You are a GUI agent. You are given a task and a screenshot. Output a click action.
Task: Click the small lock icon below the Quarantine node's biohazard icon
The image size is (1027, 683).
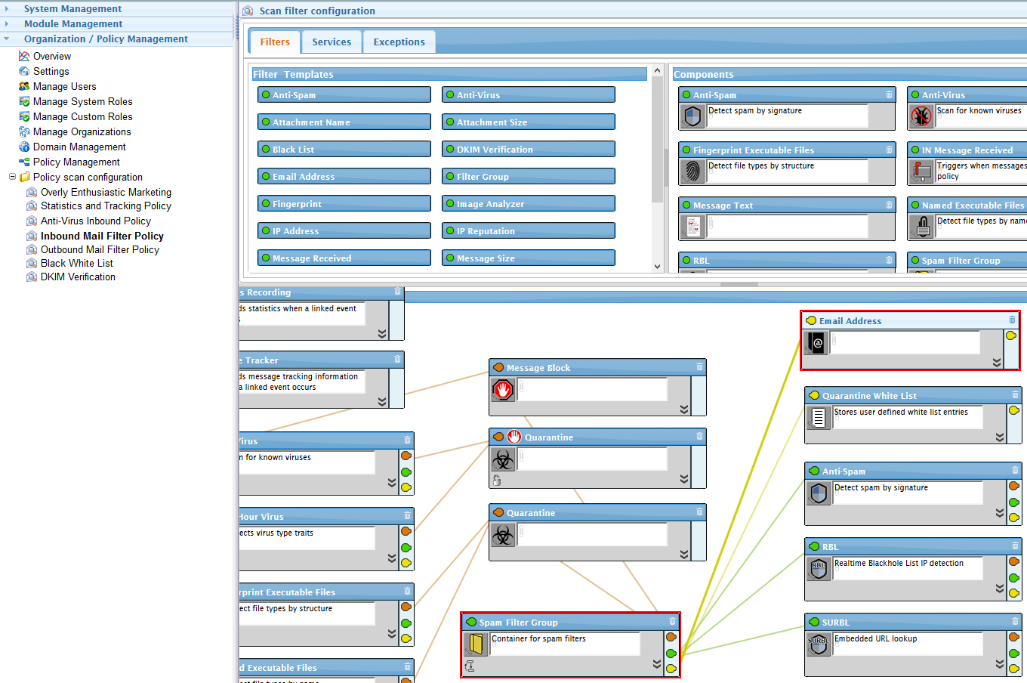[497, 480]
